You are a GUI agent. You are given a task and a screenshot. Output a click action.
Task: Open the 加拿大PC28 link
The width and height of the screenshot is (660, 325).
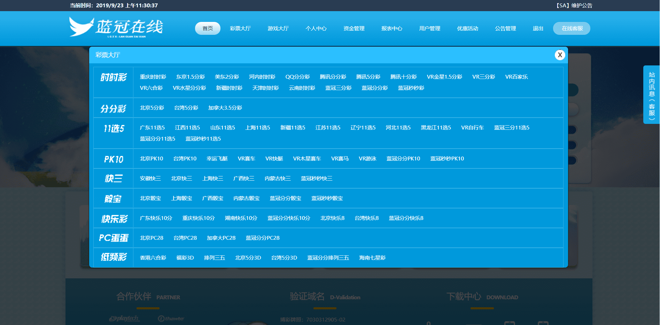point(221,238)
